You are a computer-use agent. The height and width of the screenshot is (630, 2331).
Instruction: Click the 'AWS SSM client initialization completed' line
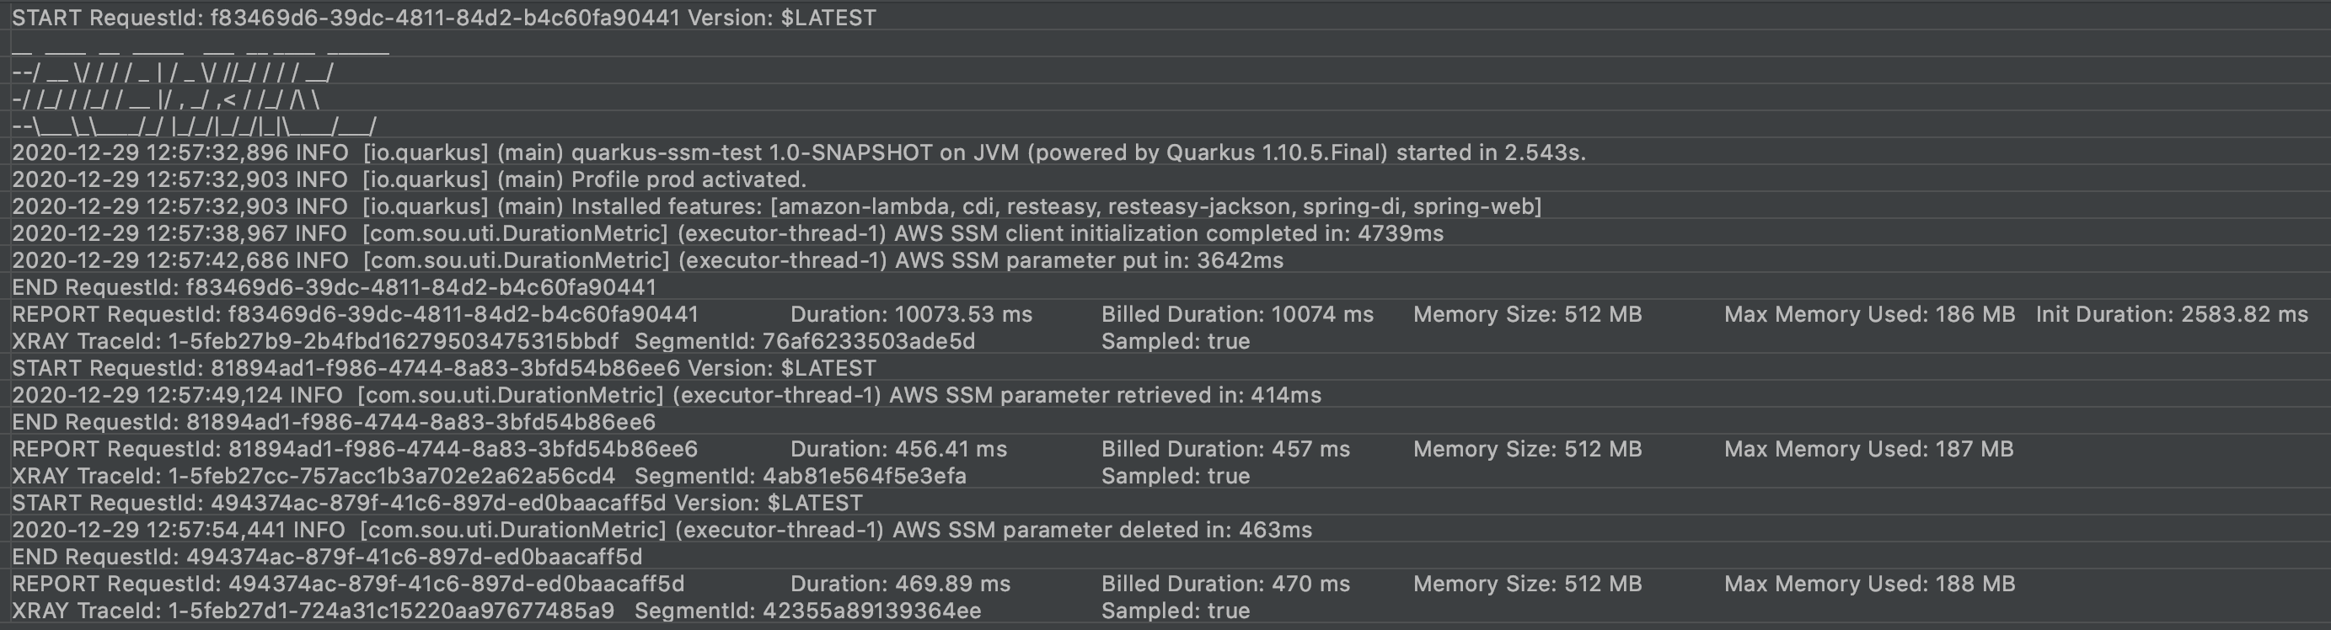click(x=727, y=234)
